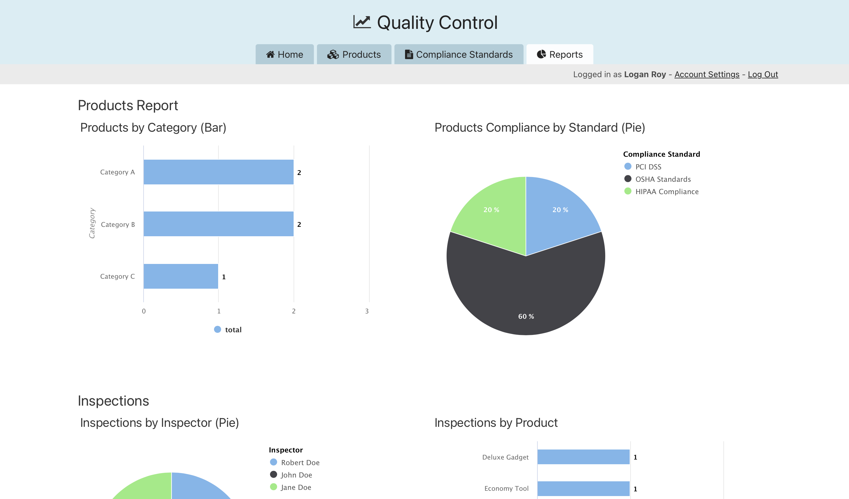
Task: Toggle Robert Doe inspector legend entry
Action: 300,463
